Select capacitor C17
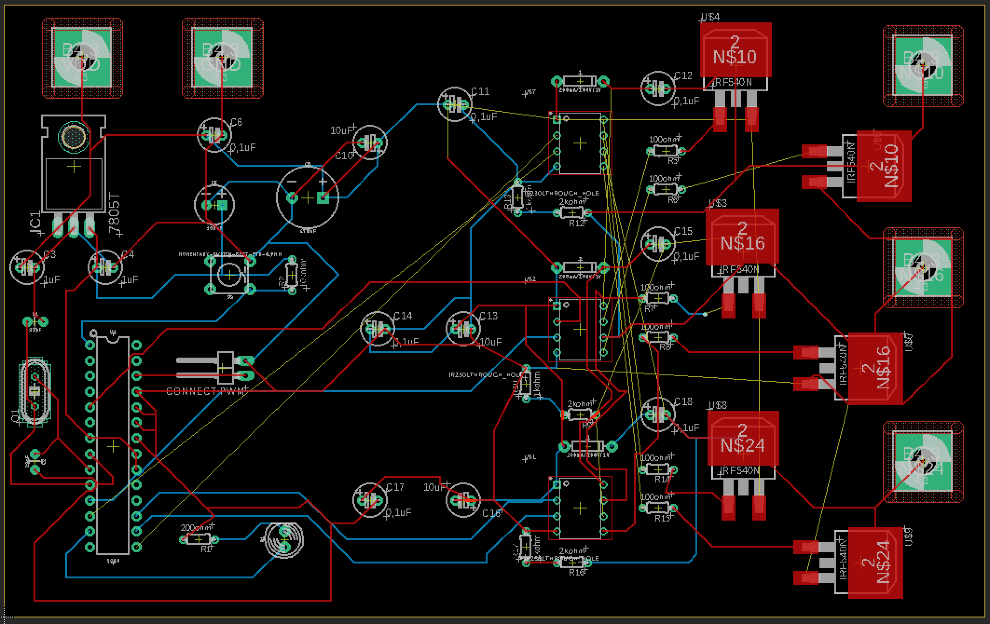Viewport: 990px width, 624px height. pos(370,500)
